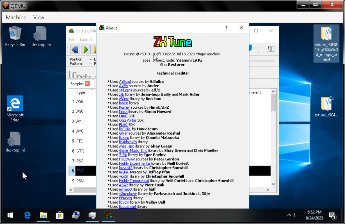
Task: Open the QEMU View menu
Action: click(39, 17)
